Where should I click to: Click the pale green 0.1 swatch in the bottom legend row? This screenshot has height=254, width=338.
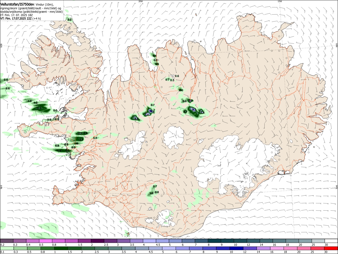tap(7, 248)
